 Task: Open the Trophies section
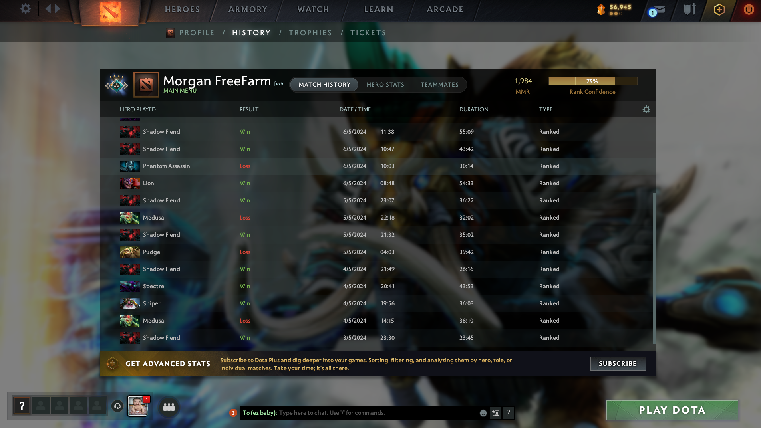pos(310,33)
